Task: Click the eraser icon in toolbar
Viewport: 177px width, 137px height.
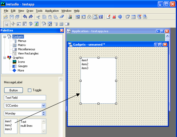Action: (62, 17)
